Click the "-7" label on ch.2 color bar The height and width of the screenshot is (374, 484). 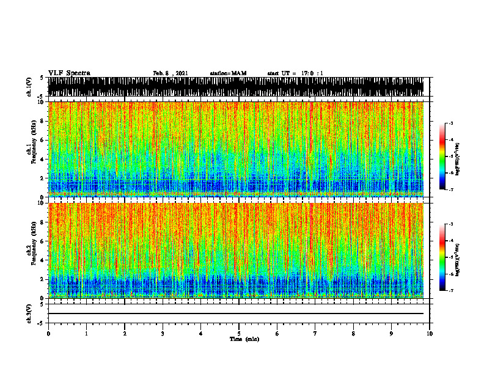click(451, 290)
